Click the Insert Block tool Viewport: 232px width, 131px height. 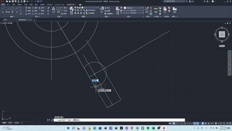click(x=102, y=10)
